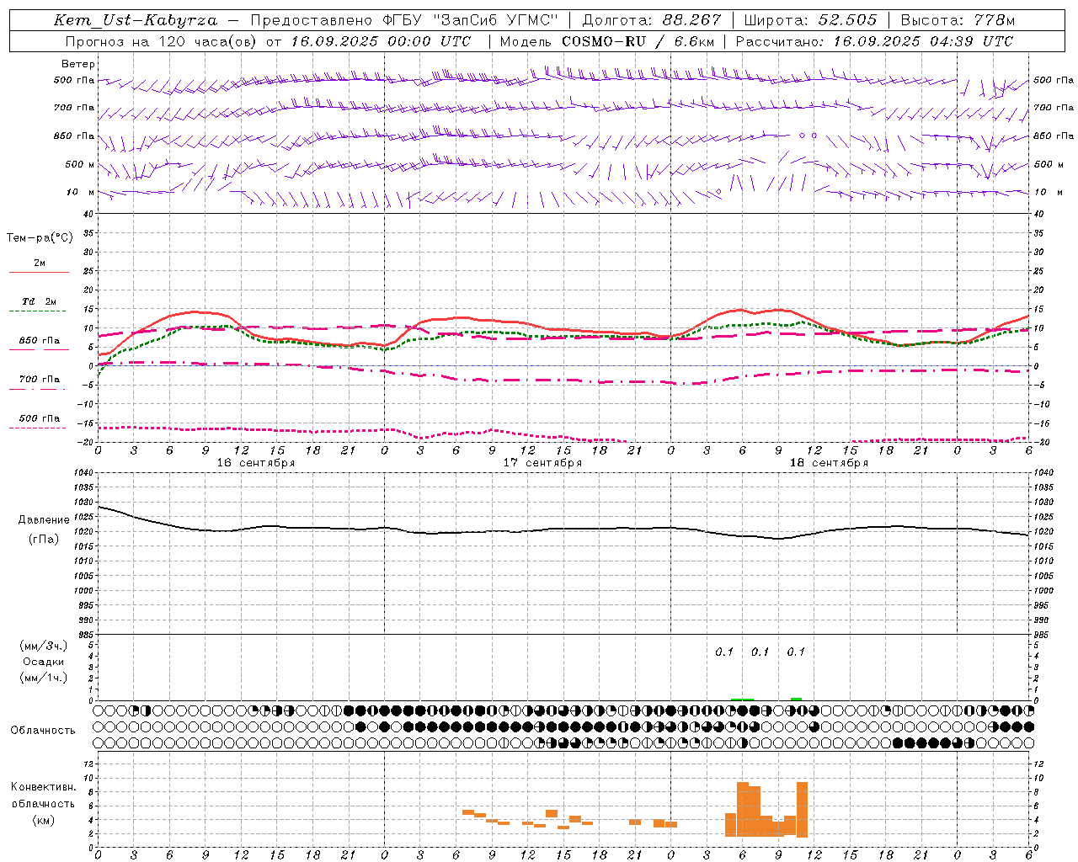Click the model name COSMO-RU / 6.6км
1078x862 pixels.
[x=637, y=41]
